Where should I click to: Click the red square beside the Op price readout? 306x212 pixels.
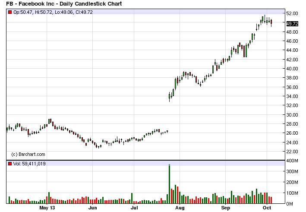[x=10, y=12]
